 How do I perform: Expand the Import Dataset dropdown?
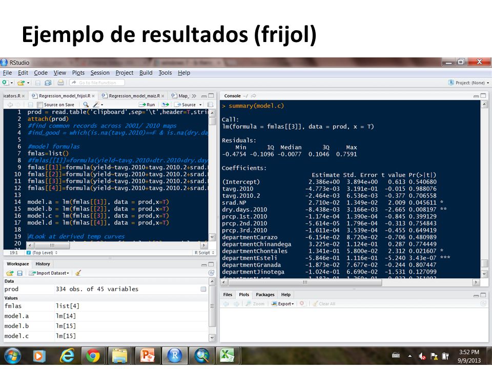click(x=49, y=273)
